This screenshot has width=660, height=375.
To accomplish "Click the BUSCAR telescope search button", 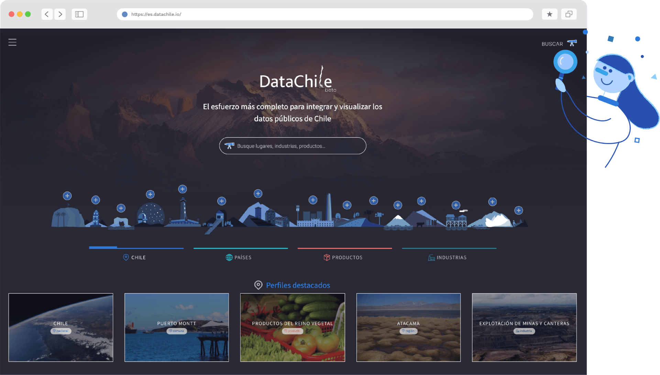I will click(559, 44).
